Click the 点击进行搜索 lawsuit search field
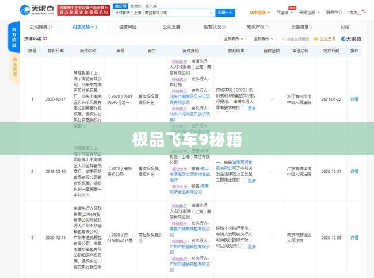The width and height of the screenshot is (374, 278). pyautogui.click(x=295, y=39)
